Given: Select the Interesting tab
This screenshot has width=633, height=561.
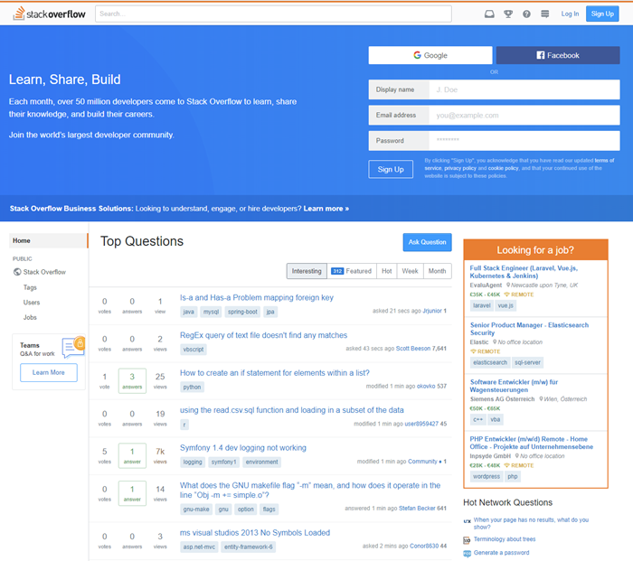Looking at the screenshot, I should [x=307, y=271].
